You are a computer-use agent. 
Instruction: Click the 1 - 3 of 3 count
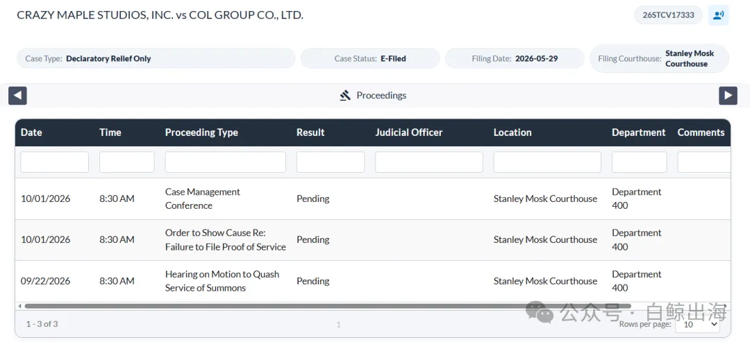pos(42,324)
